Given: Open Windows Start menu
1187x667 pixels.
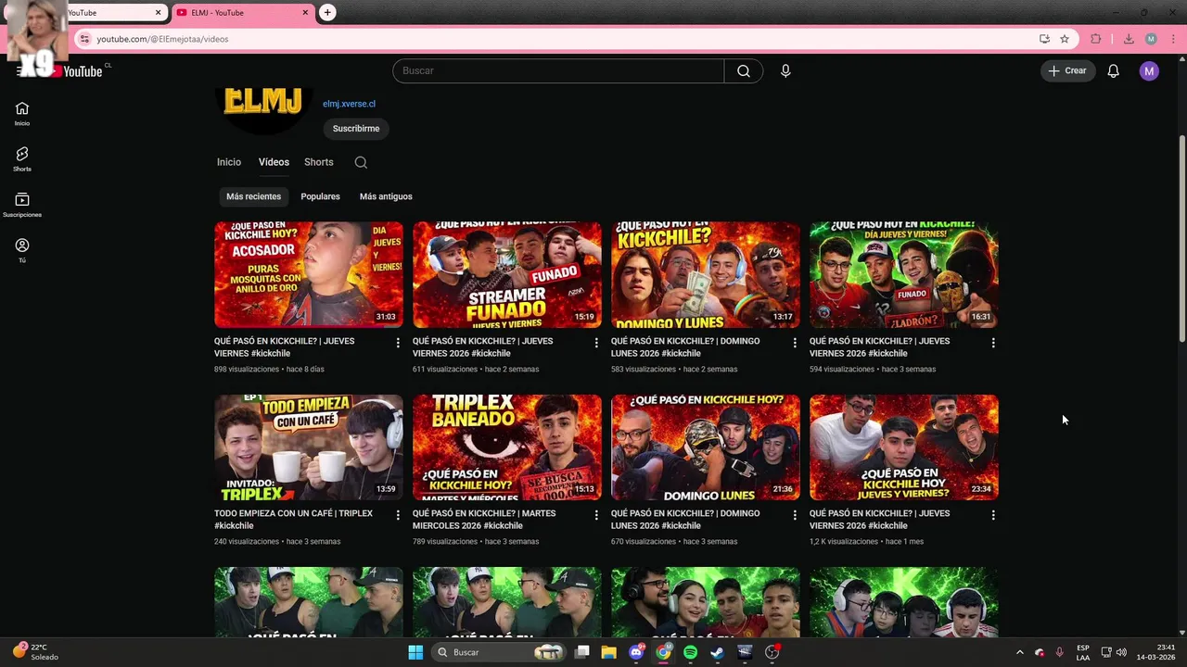Looking at the screenshot, I should tap(415, 652).
